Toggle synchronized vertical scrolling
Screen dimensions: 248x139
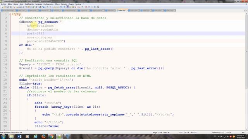click(54, 7)
